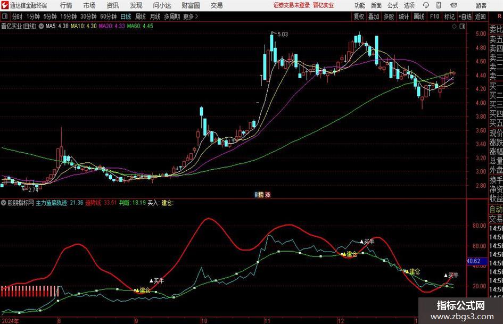The image size is (503, 324).
Task: Click the 建仓 signal marker near December
Action: click(349, 254)
